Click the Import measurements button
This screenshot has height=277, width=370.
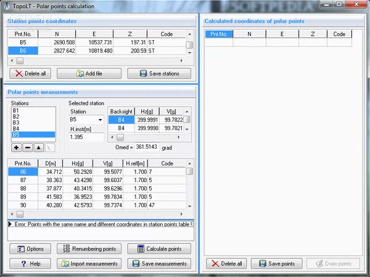(89, 263)
